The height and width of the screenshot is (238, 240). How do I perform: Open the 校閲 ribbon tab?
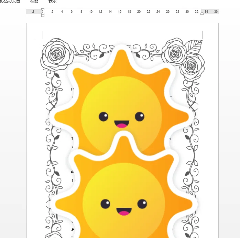pyautogui.click(x=34, y=1)
